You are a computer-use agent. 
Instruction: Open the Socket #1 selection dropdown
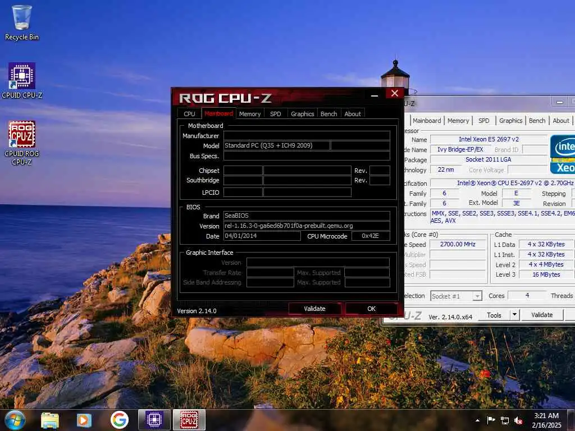[456, 296]
